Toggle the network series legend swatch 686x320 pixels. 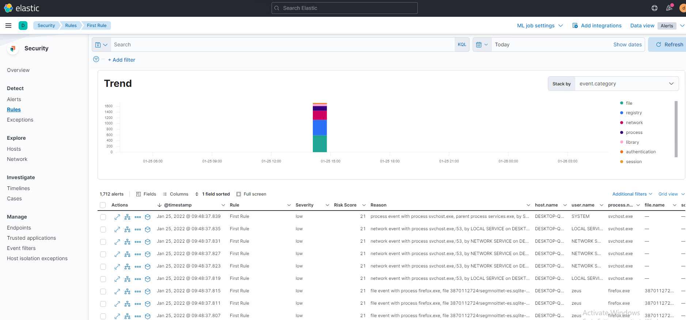point(622,123)
